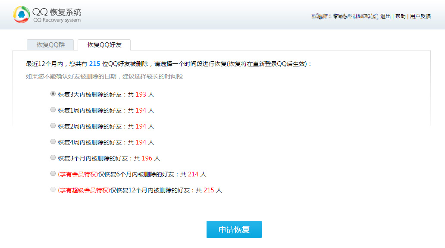The image size is (445, 248).
Task: Click the red 214 count text
Action: [193, 174]
